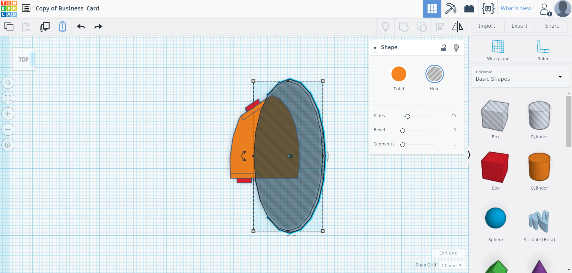Redo the last action
The height and width of the screenshot is (273, 572).
(x=98, y=27)
